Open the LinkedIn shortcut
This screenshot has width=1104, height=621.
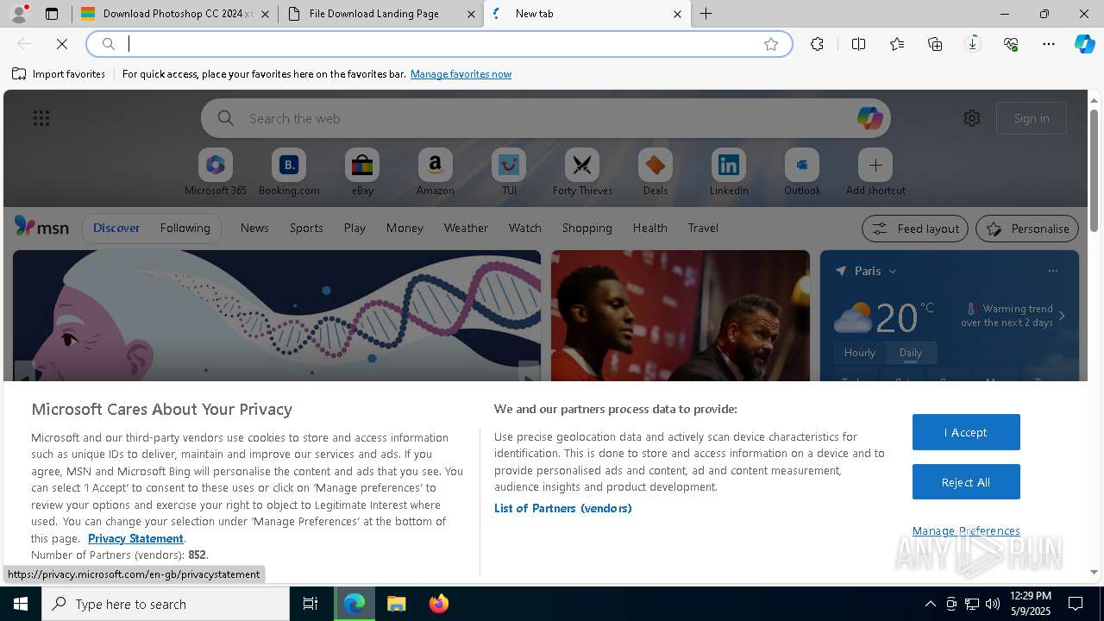pyautogui.click(x=729, y=172)
